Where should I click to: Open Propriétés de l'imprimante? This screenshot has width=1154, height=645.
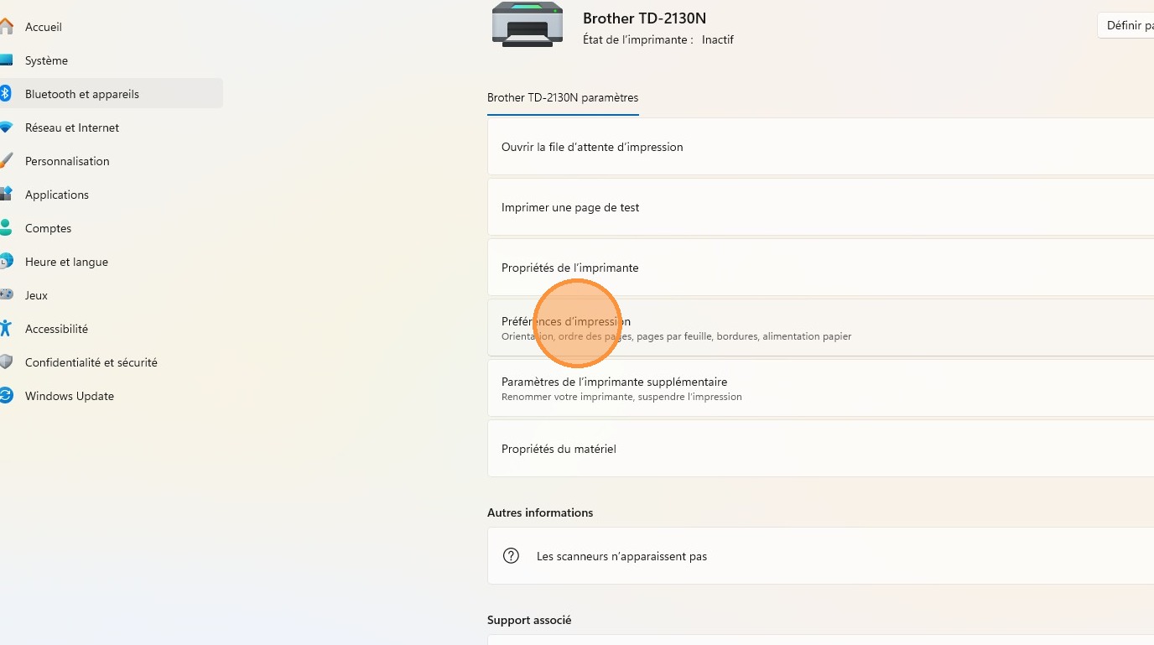[x=570, y=268]
